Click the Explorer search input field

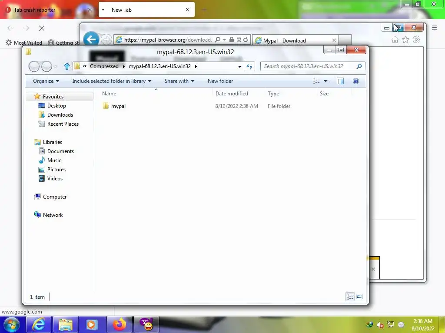tap(309, 66)
